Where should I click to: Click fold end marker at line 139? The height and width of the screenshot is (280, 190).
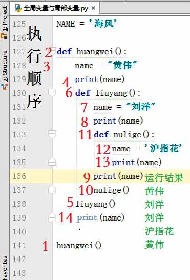click(x=52, y=217)
